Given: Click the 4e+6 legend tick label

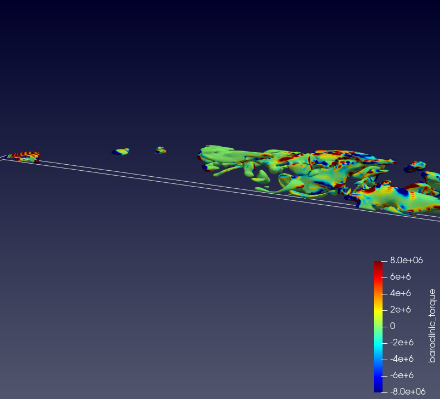Looking at the screenshot, I should click(x=400, y=293).
